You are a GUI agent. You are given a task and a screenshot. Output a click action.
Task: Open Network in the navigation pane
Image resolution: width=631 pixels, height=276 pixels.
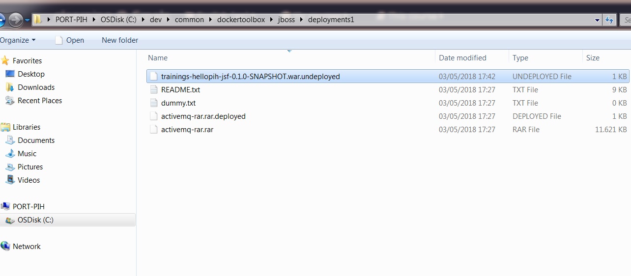(x=27, y=247)
